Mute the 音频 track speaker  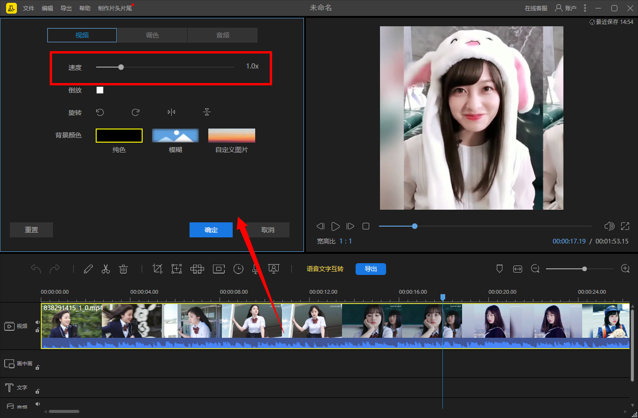click(38, 404)
